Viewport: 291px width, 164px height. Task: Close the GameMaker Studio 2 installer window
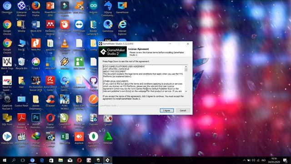coord(188,44)
